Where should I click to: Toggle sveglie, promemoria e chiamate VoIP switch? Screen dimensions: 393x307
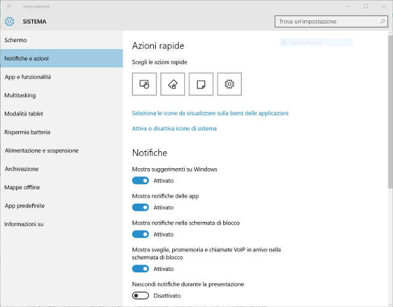tap(141, 268)
